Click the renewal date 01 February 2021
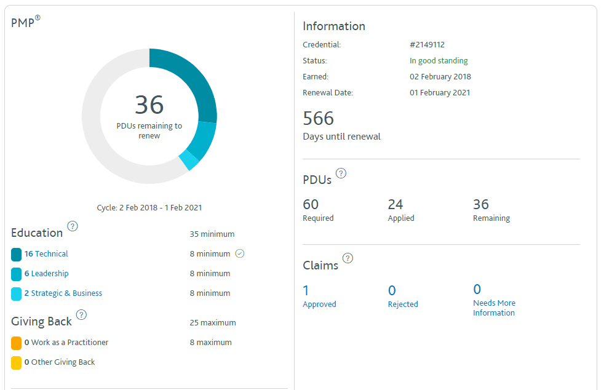Screen dimensions: 604x390 [x=440, y=93]
